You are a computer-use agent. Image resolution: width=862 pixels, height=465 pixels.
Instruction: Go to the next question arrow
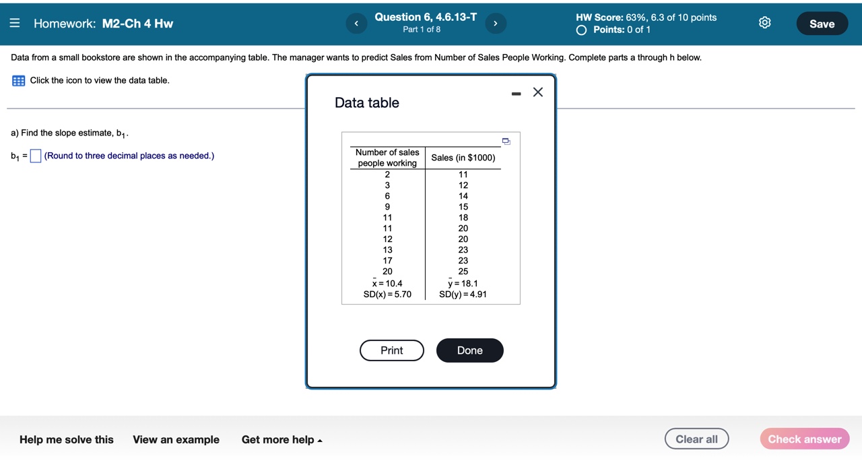(x=496, y=24)
